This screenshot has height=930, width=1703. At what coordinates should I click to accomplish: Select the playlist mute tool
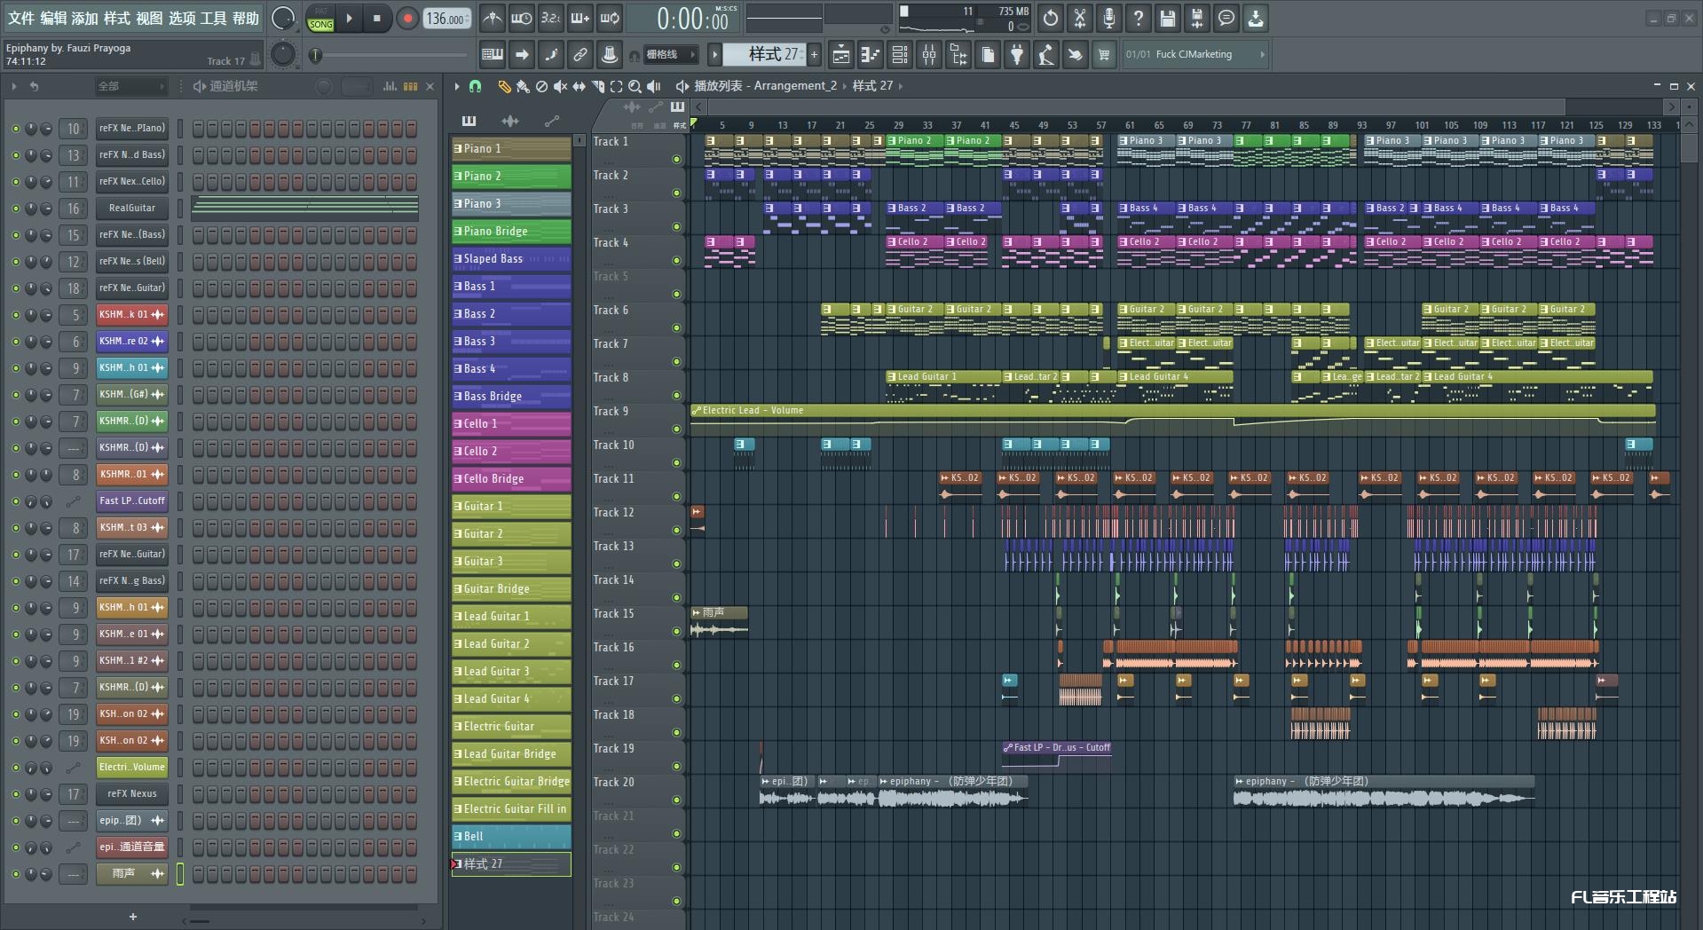(560, 86)
